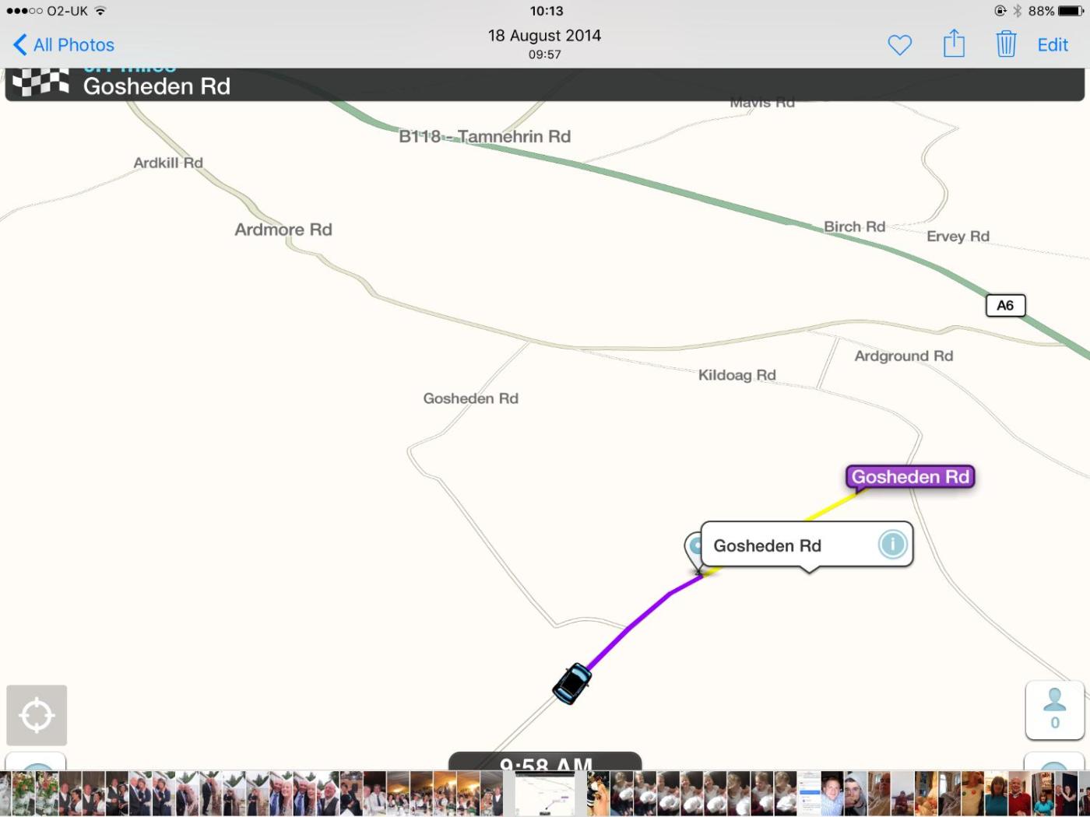Select the current map thumbnail in the filmstrip
The height and width of the screenshot is (817, 1090).
[x=545, y=794]
